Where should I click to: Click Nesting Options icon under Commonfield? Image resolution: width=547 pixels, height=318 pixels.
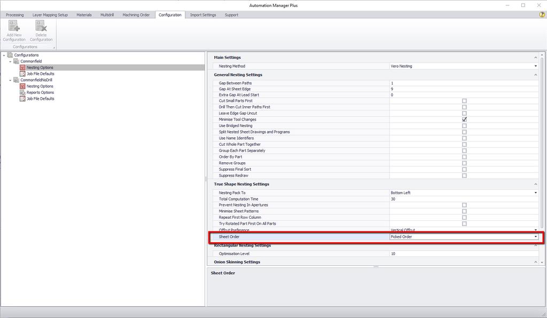point(22,68)
